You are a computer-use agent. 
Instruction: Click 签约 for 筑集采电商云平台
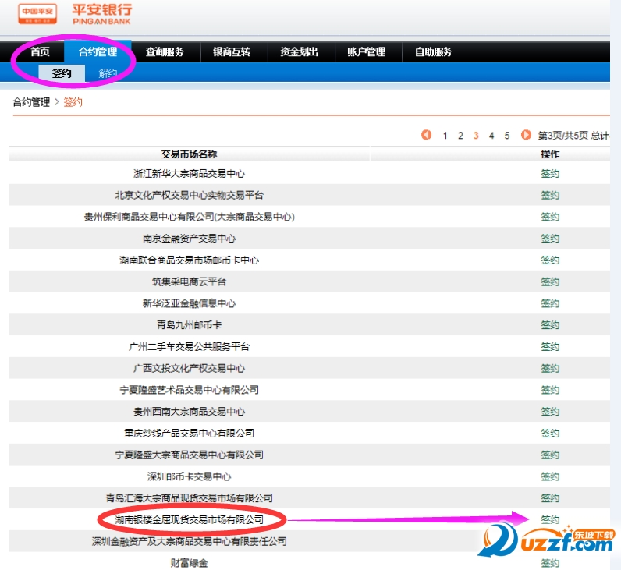(x=550, y=281)
